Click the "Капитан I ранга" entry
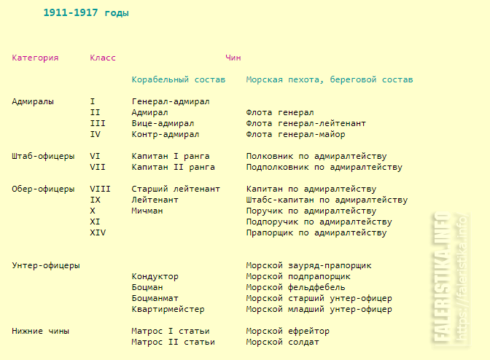The image size is (490, 360). 173,156
